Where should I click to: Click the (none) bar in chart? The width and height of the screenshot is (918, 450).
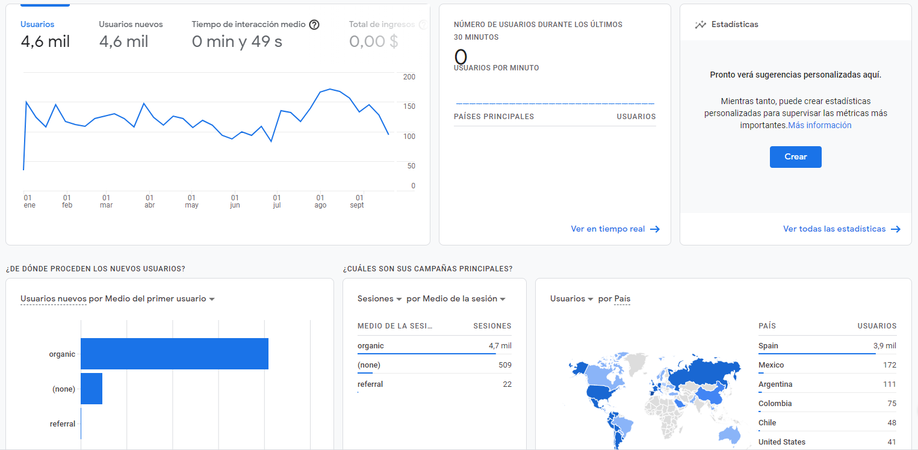(x=91, y=389)
